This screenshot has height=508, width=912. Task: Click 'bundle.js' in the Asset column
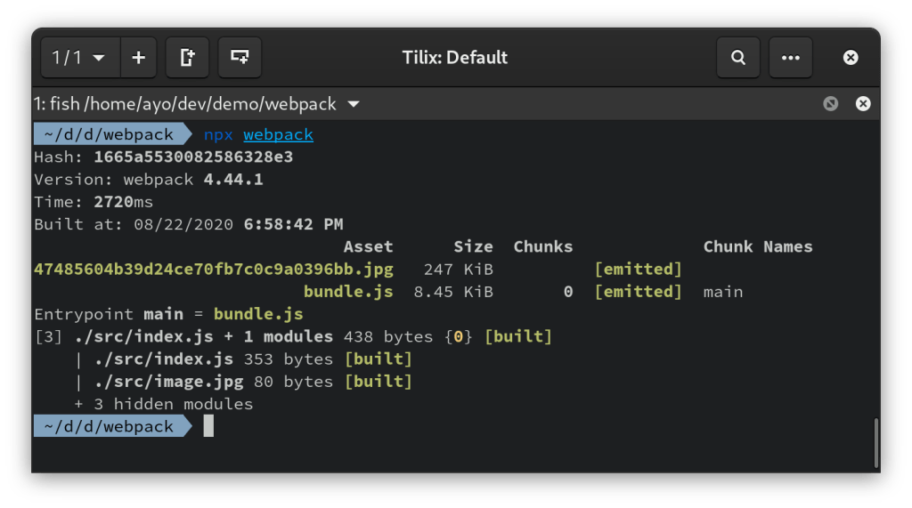(x=348, y=292)
